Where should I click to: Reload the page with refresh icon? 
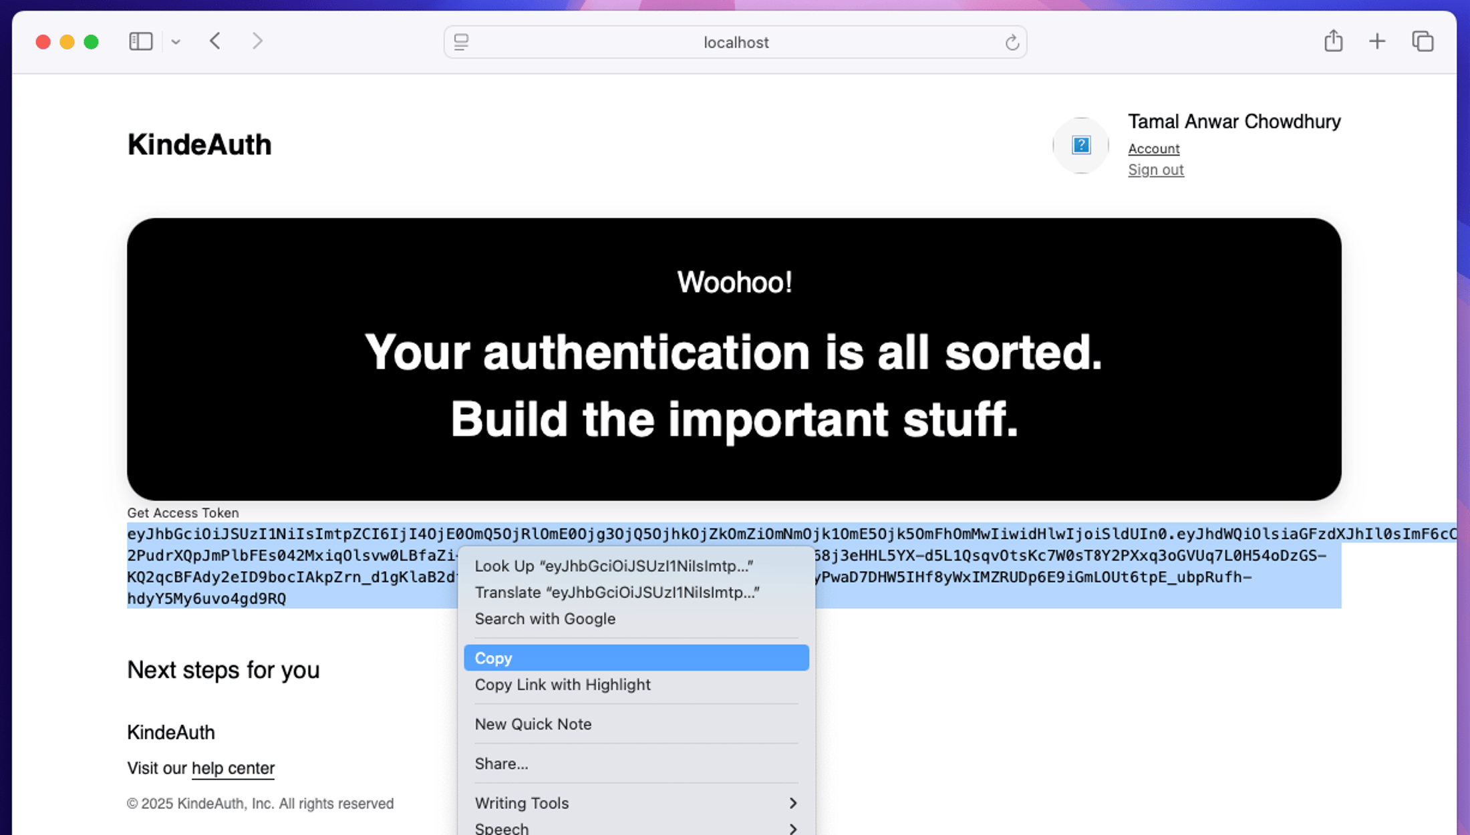[x=1012, y=43]
